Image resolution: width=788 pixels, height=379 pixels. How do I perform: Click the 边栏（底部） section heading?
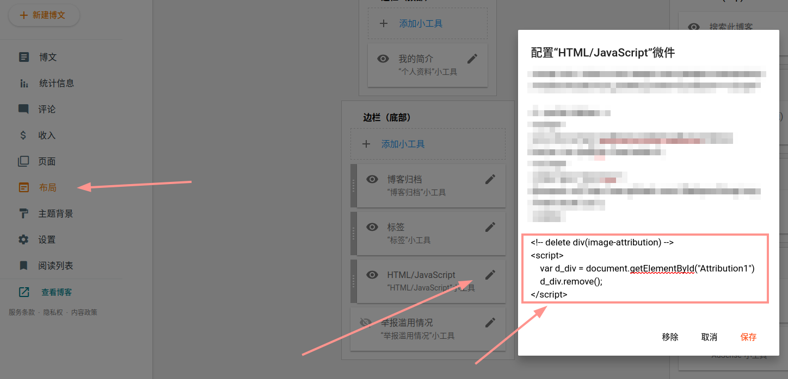click(386, 117)
